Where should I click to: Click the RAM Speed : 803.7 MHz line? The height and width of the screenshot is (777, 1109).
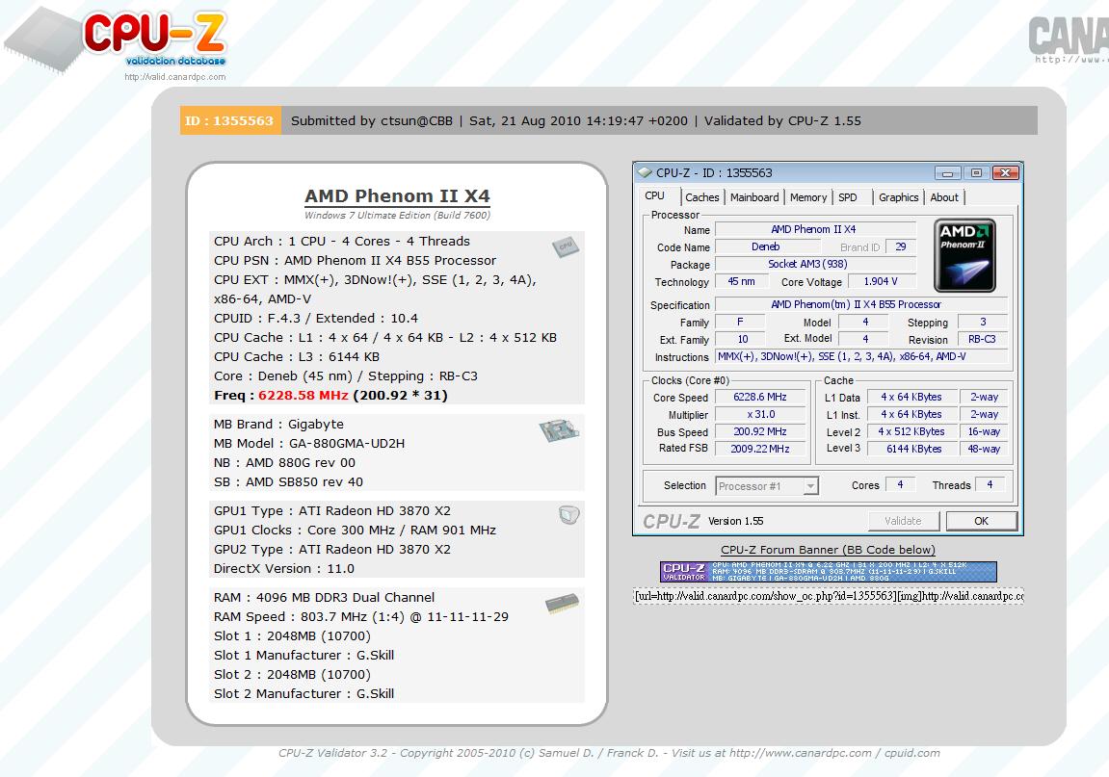[361, 616]
